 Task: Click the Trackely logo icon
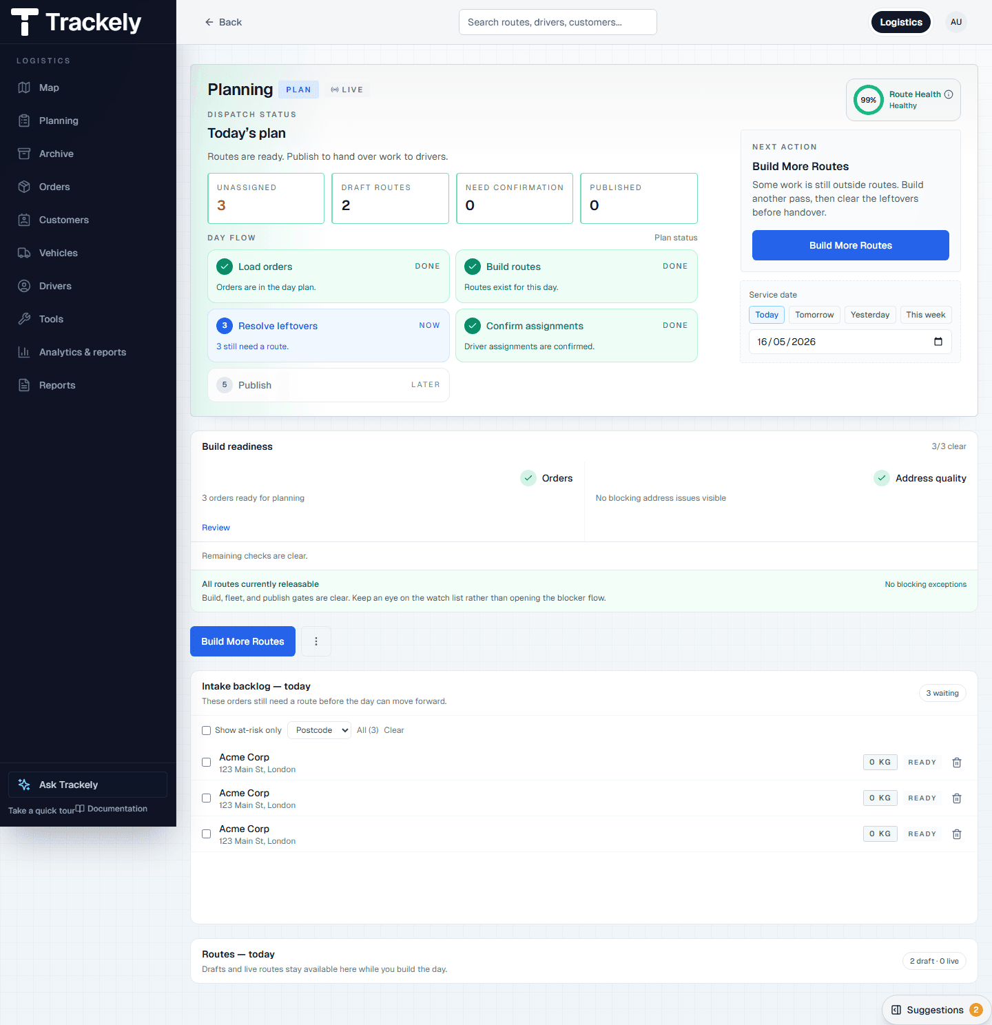coord(25,22)
